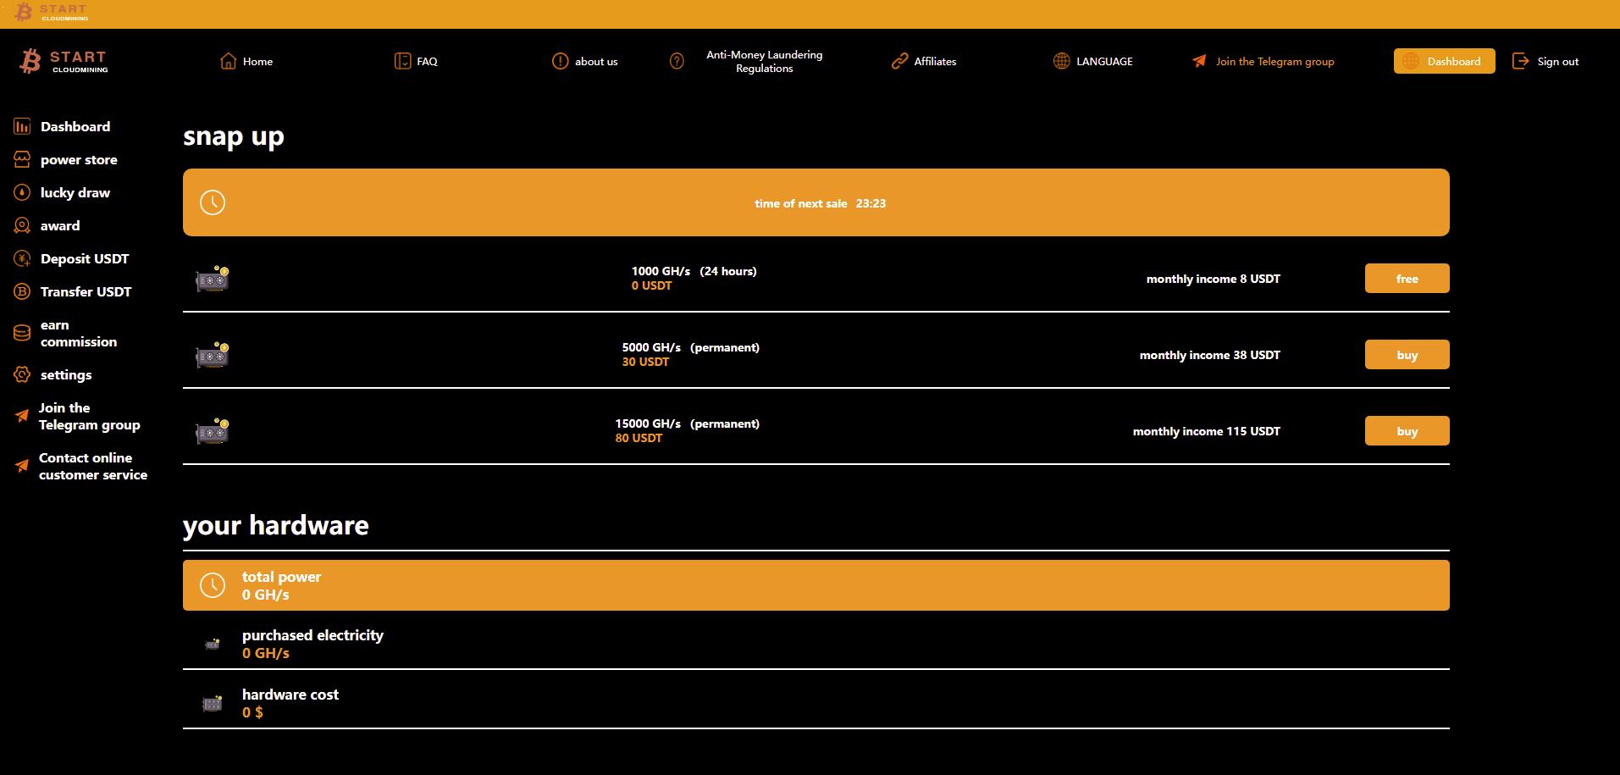The image size is (1620, 775).
Task: Click the settings gear icon in sidebar
Action: (x=22, y=375)
